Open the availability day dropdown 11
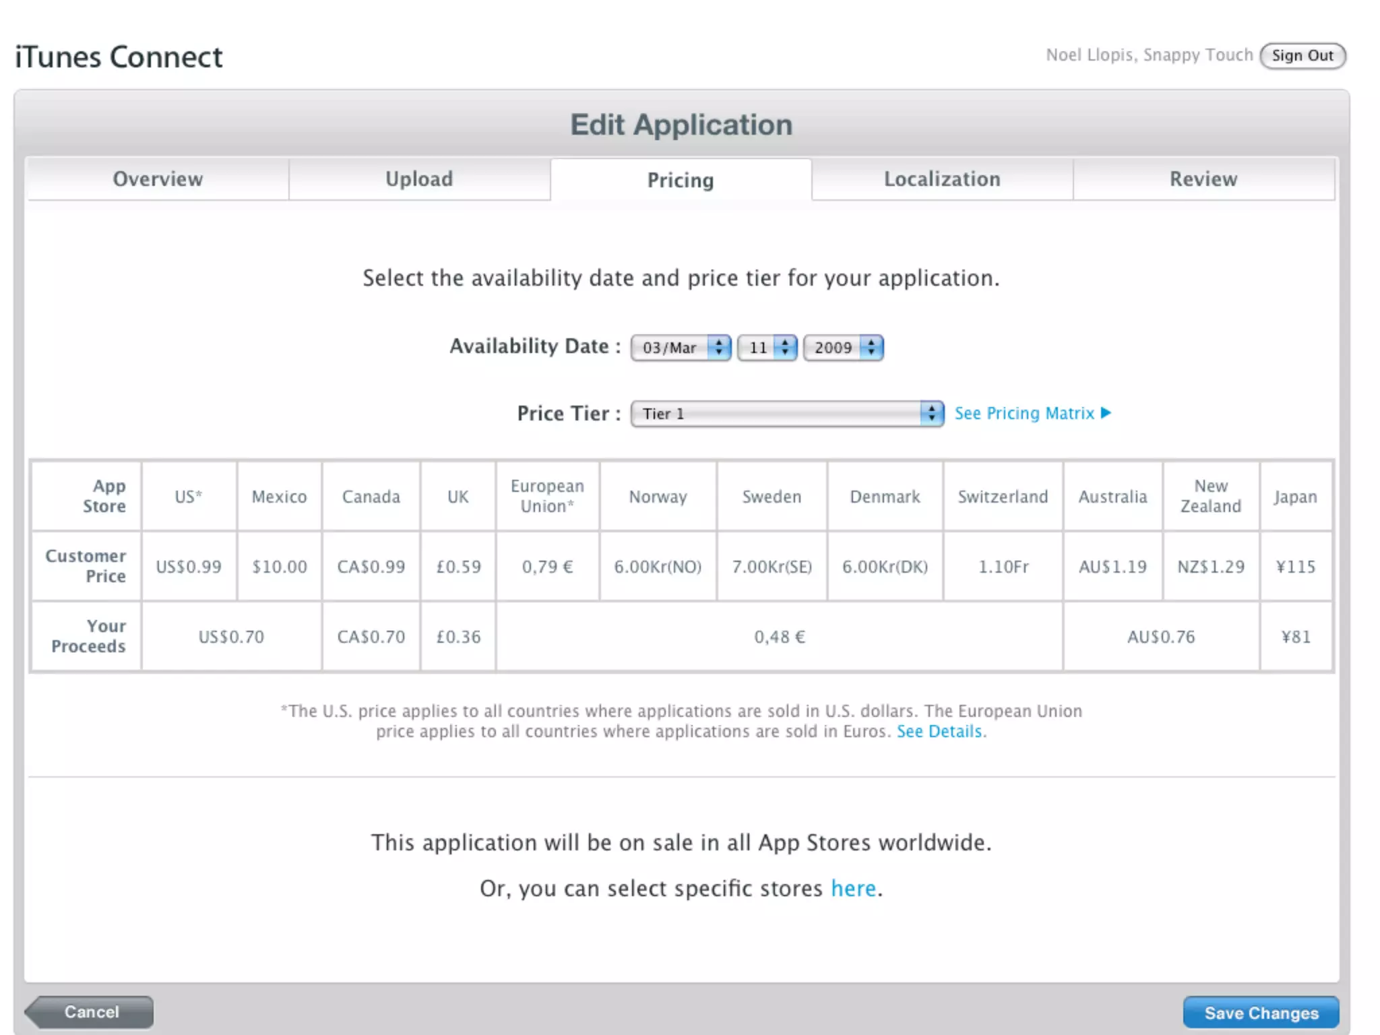 (767, 348)
